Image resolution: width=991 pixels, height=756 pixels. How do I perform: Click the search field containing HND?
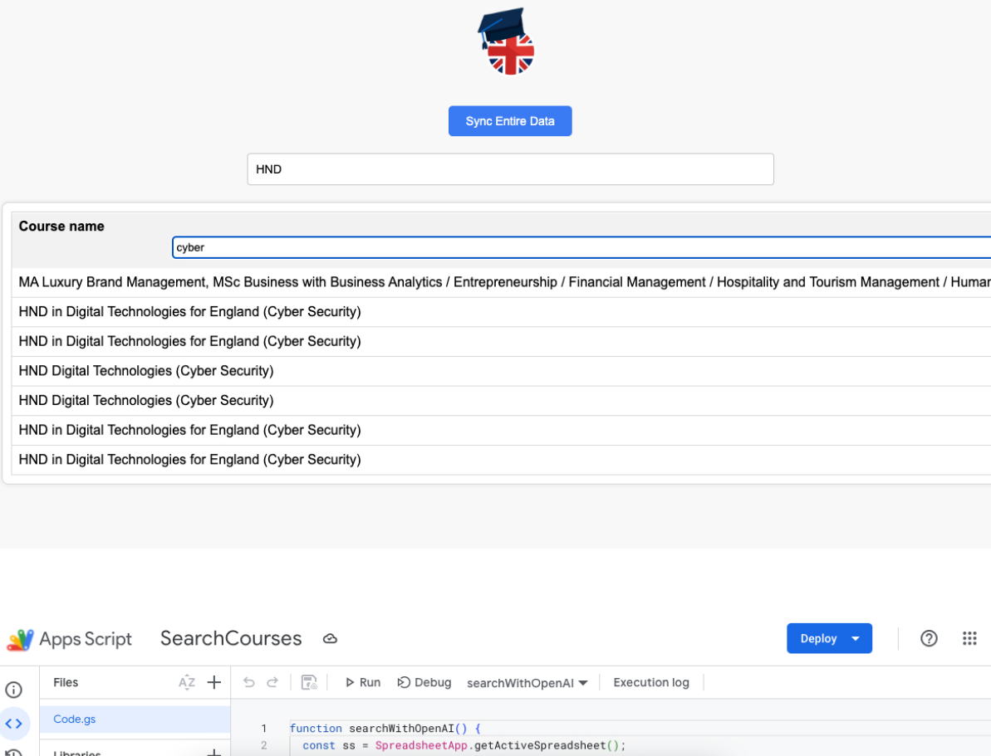[510, 169]
